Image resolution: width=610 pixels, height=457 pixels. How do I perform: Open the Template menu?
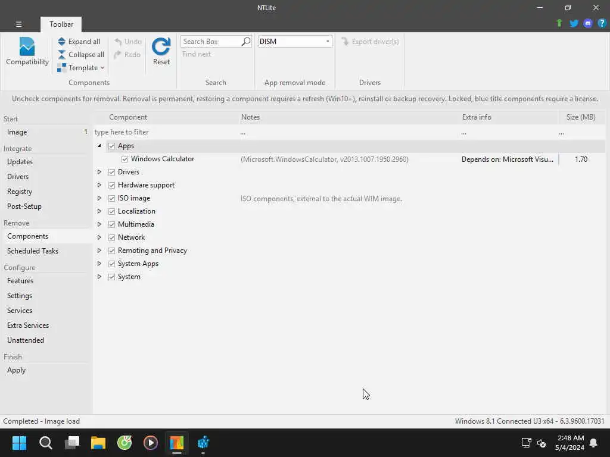coord(81,68)
